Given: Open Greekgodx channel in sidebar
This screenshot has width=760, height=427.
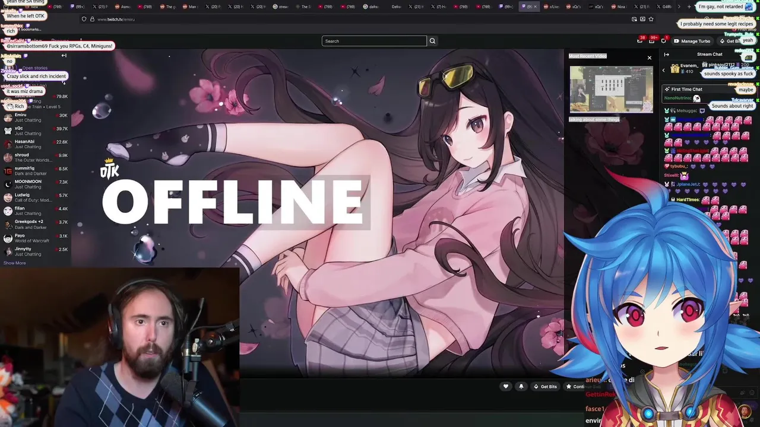Looking at the screenshot, I should 36,224.
